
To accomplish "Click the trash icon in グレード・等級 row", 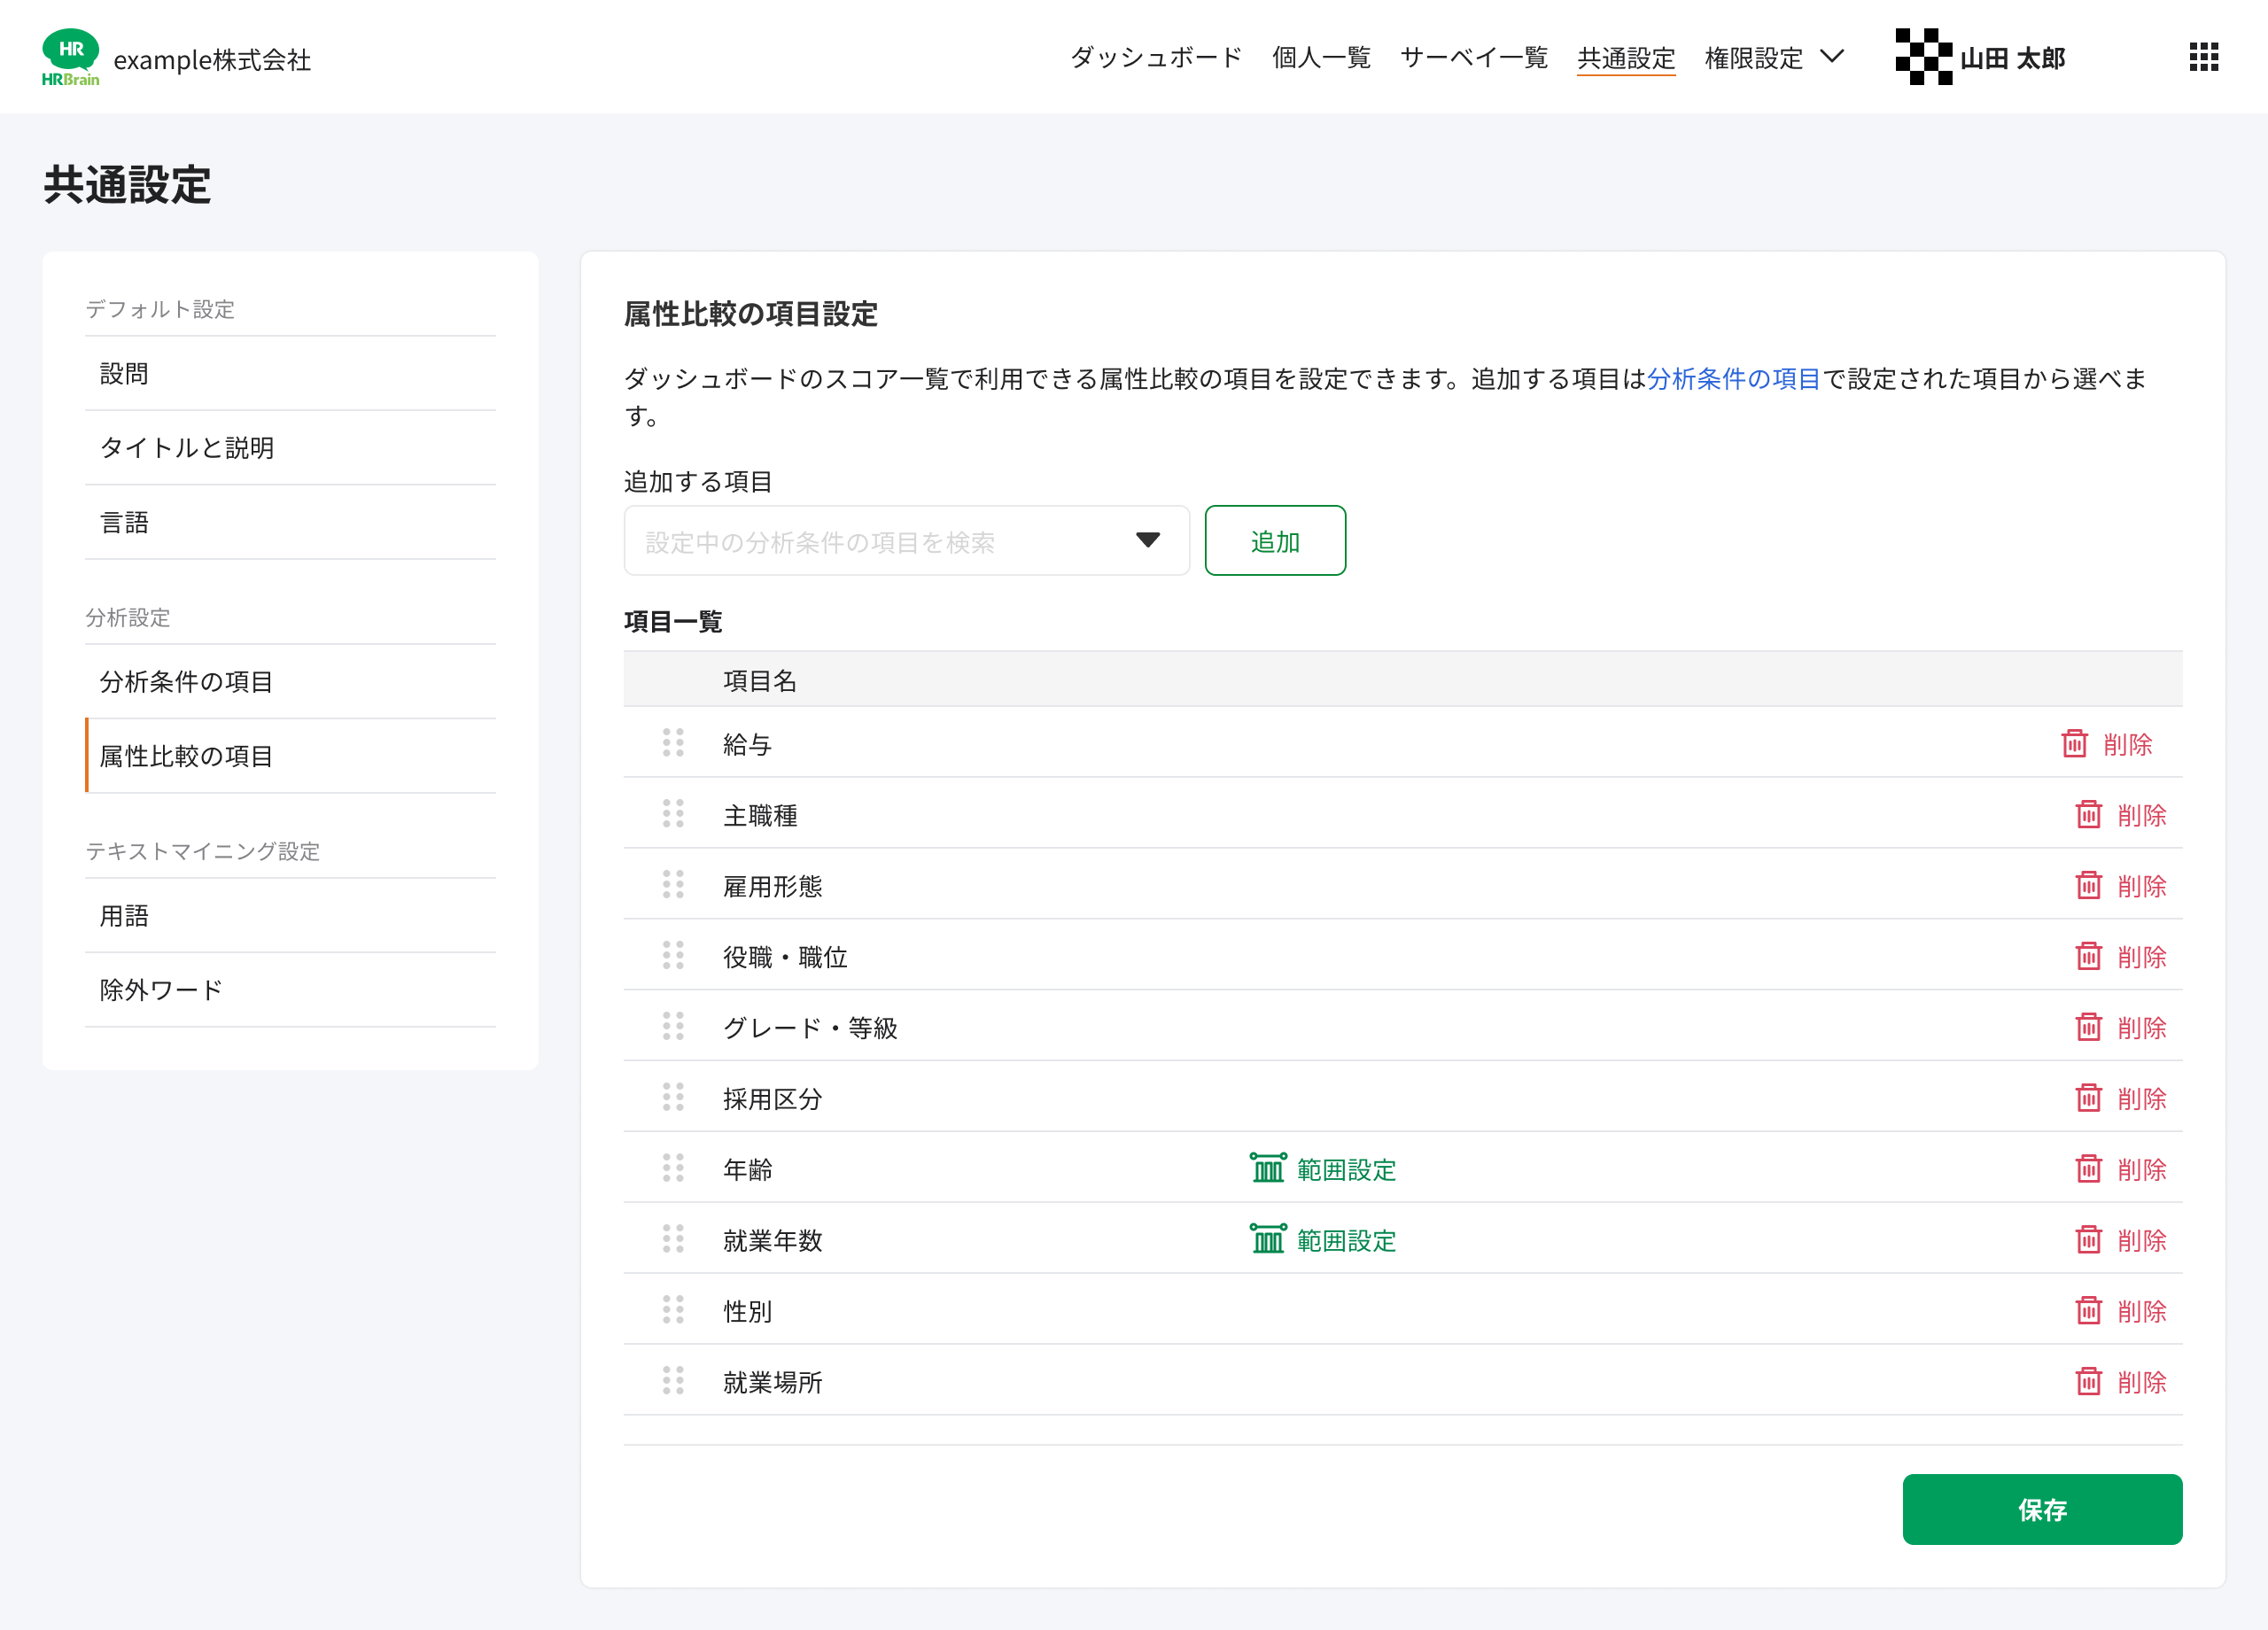I will pyautogui.click(x=2088, y=1027).
